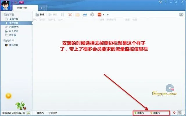Viewport: 186px width, 116px height.
Task: Open download folder icon in toolbar
Action: point(78,15)
